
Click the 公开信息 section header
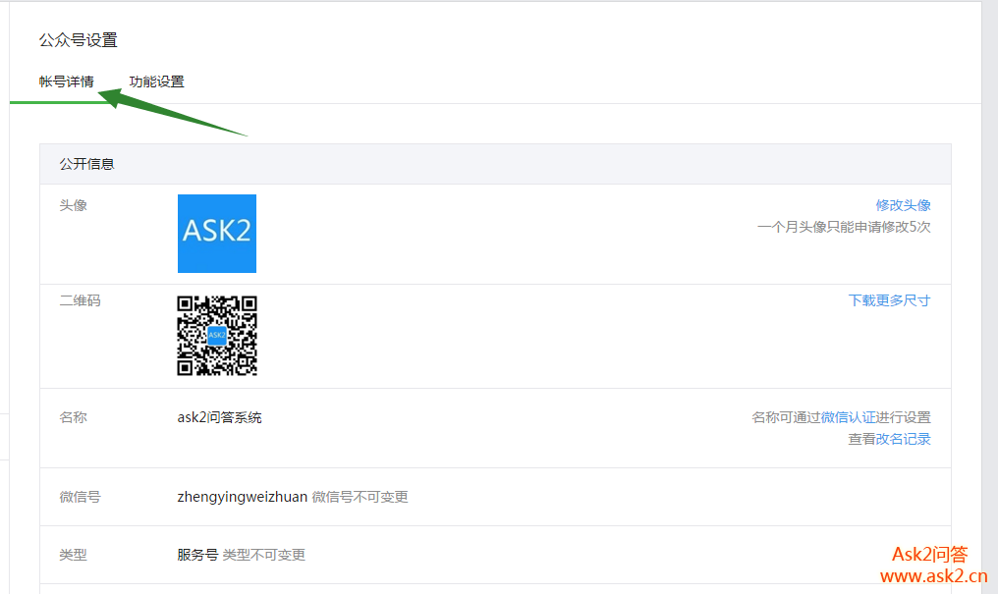(86, 164)
